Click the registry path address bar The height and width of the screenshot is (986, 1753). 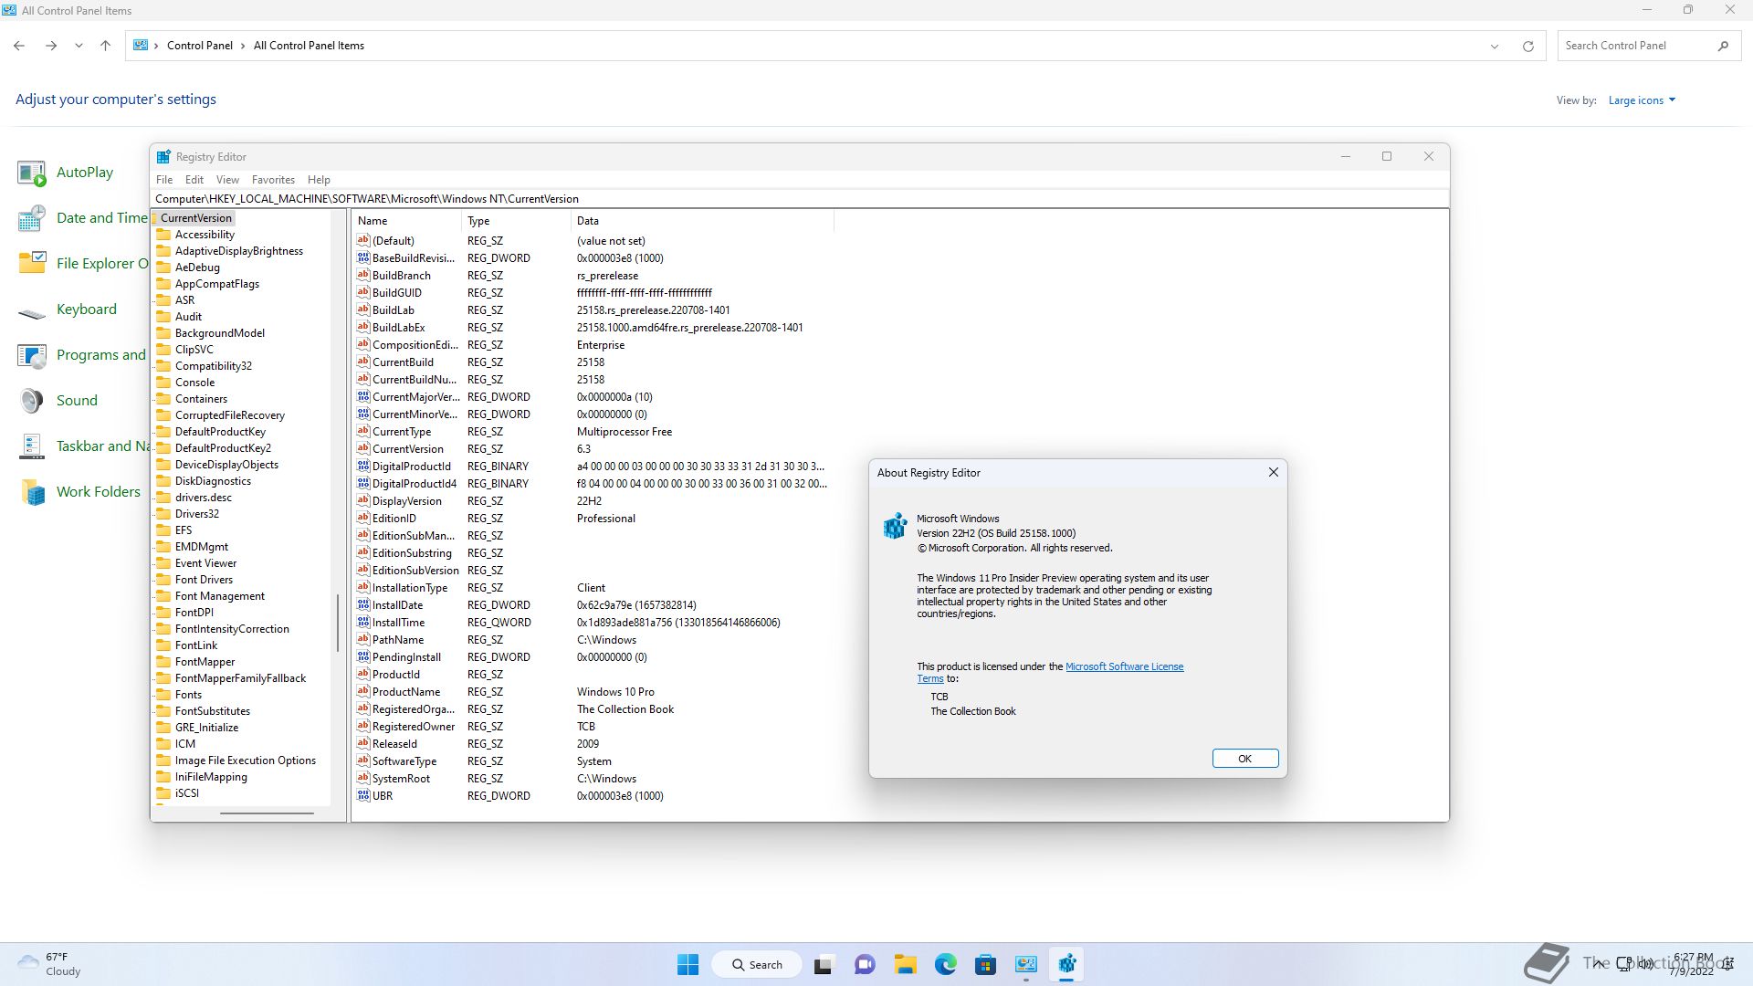799,198
